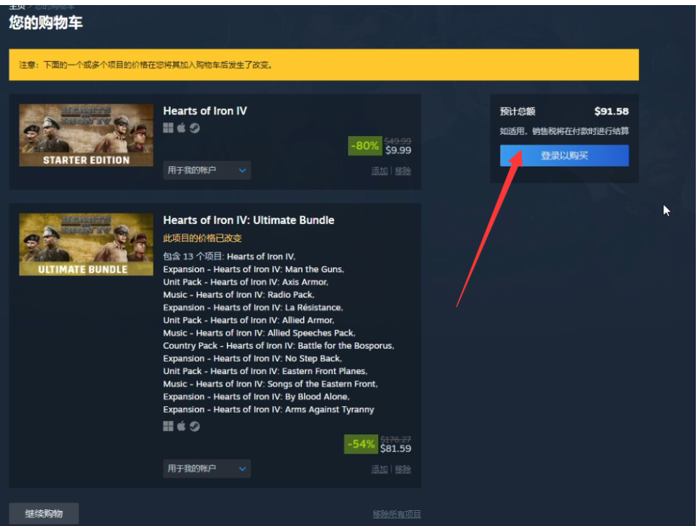Image resolution: width=698 pixels, height=526 pixels.
Task: Click the 预计总额 label
Action: click(517, 112)
